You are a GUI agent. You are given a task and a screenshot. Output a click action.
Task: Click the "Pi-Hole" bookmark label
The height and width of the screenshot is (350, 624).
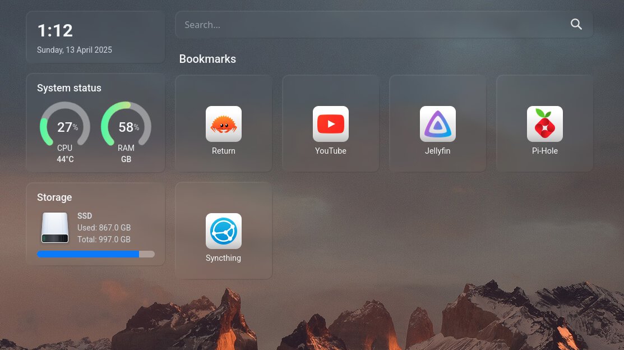(x=544, y=151)
